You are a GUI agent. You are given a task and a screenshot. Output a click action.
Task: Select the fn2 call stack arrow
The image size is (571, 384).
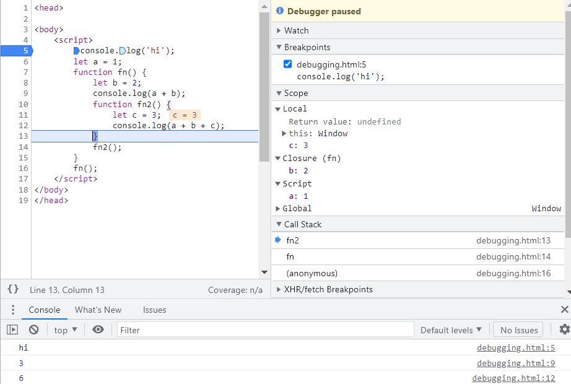[x=278, y=240]
